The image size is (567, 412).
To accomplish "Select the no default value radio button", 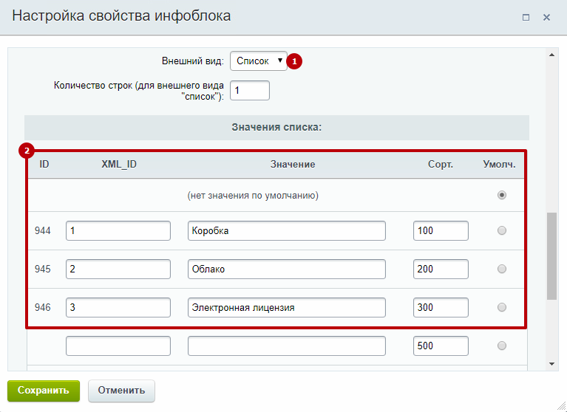I will pos(502,196).
